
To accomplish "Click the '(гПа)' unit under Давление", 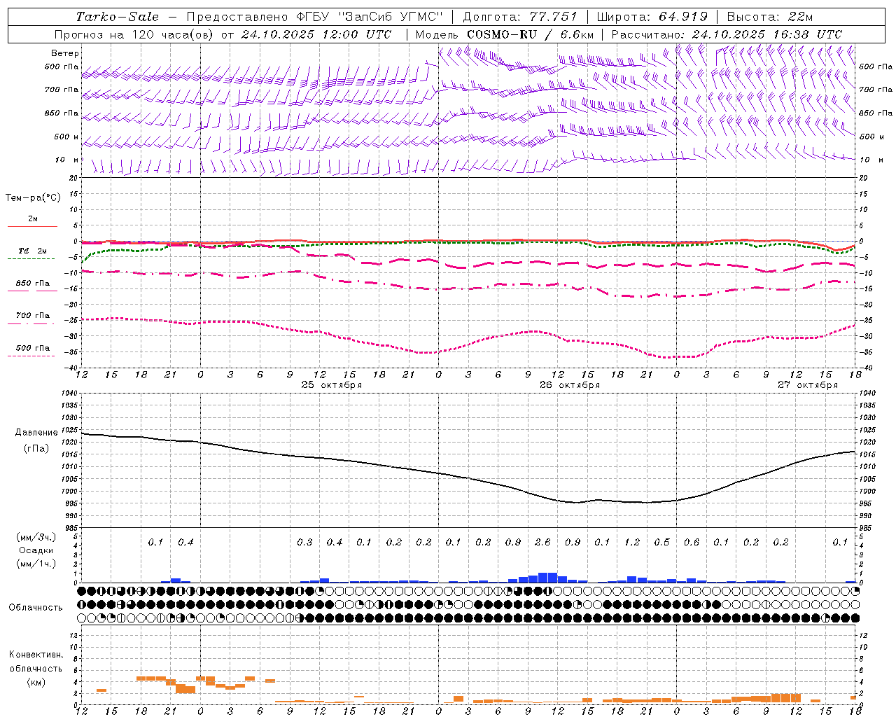I will pos(36,449).
